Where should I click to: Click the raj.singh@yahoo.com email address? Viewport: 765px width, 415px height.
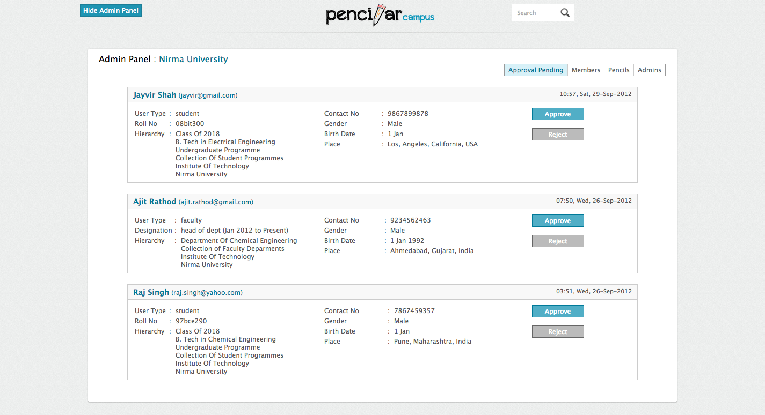pos(207,293)
